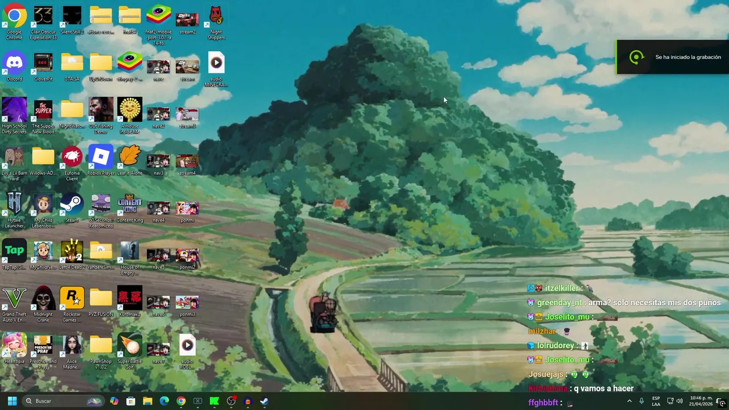729x410 pixels.
Task: Select the Steam desktop shortcut
Action: pos(72,208)
